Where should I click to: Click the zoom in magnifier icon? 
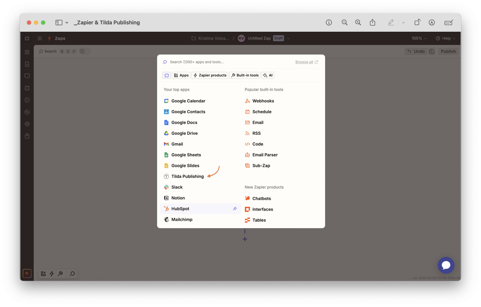coord(358,23)
